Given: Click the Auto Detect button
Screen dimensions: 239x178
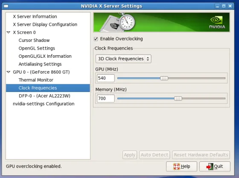Looking at the screenshot, I should pyautogui.click(x=154, y=155).
